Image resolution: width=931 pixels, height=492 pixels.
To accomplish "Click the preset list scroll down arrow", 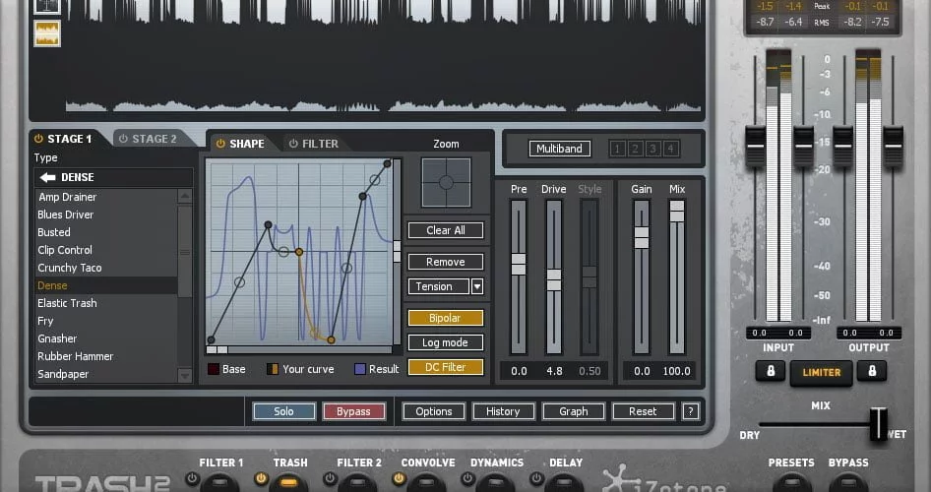I will (x=185, y=375).
